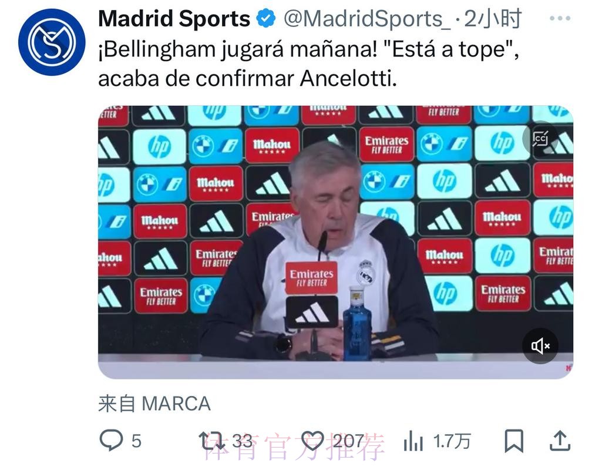Click the blue verified badge
592x470 pixels.
(266, 19)
